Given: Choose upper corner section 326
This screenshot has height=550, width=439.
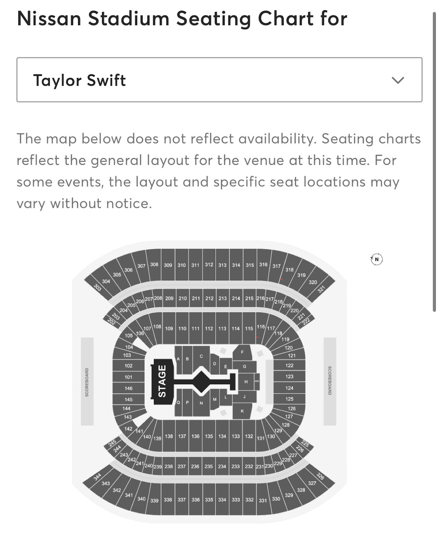Looking at the screenshot, I should click(320, 476).
